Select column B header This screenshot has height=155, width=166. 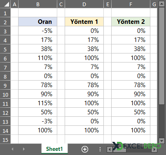coord(37,5)
